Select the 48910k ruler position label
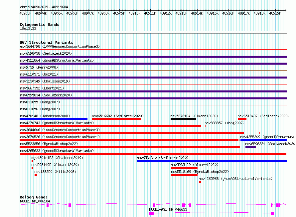The width and height of the screenshot is (296, 217). point(134,13)
